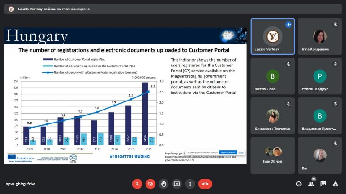Select Єлизавета Ткаченко participant tile

pyautogui.click(x=273, y=116)
